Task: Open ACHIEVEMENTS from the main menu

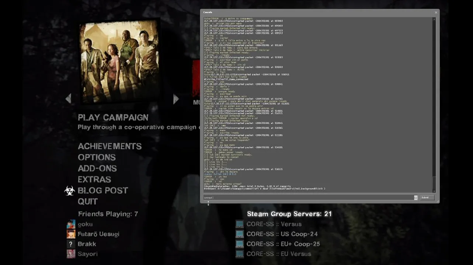Action: pos(110,146)
